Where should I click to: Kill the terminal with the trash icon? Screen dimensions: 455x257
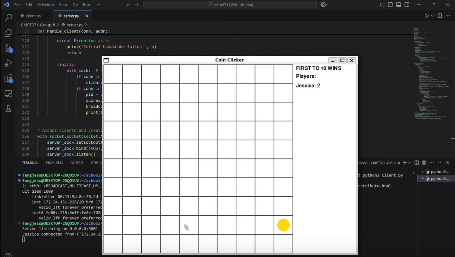(424, 163)
